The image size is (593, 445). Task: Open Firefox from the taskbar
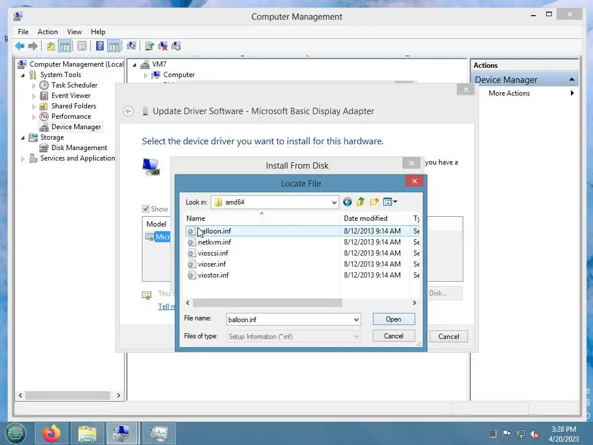(52, 433)
